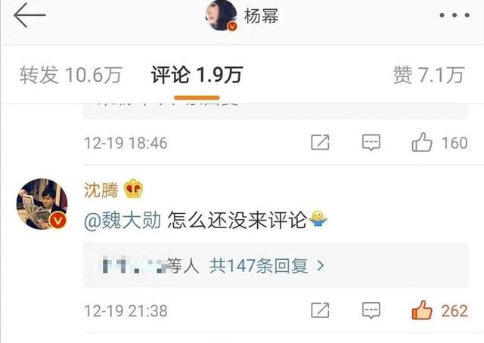Switch to the 赞 7.1万 tab
Screen dimensions: 484x343
click(x=429, y=75)
